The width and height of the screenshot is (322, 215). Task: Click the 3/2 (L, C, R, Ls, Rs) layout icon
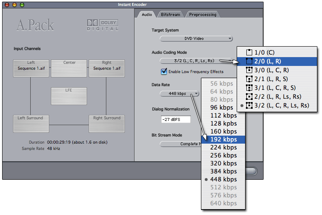[x=249, y=105]
